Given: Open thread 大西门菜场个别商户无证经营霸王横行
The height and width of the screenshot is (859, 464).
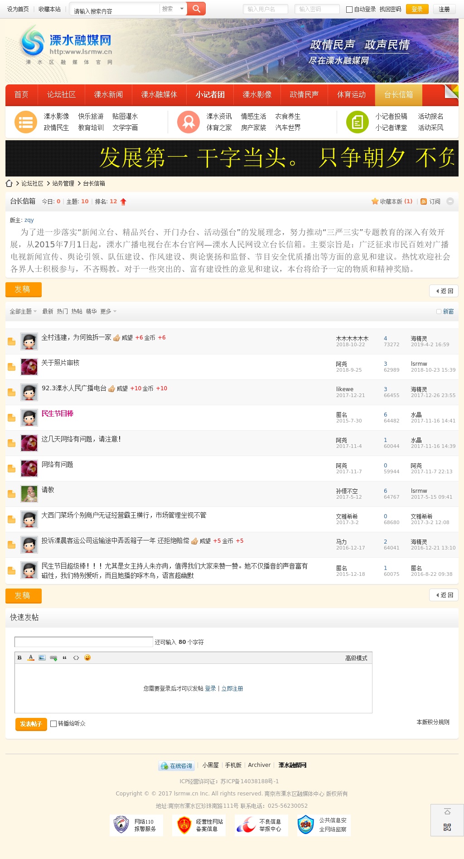Looking at the screenshot, I should click(124, 515).
